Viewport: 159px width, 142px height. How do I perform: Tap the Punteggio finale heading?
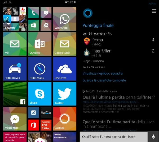point(98,26)
